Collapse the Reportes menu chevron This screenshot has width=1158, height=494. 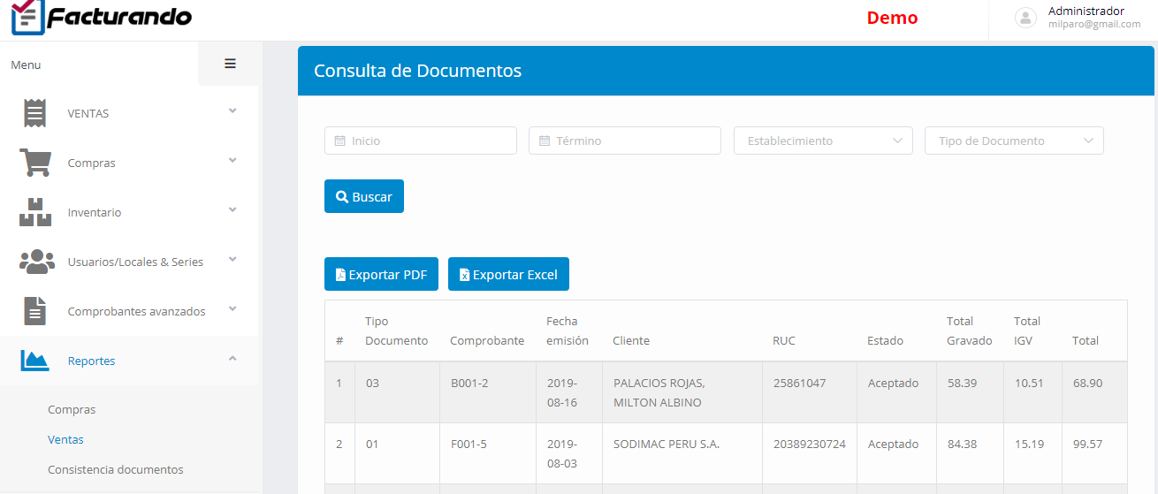click(232, 359)
